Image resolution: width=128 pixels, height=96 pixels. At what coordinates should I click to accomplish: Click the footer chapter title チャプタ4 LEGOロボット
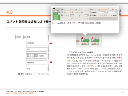tap(25, 91)
